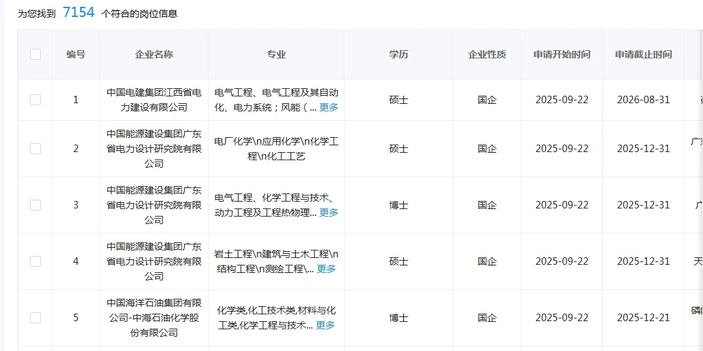The image size is (703, 351).
Task: Select company name in row 4
Action: [154, 261]
